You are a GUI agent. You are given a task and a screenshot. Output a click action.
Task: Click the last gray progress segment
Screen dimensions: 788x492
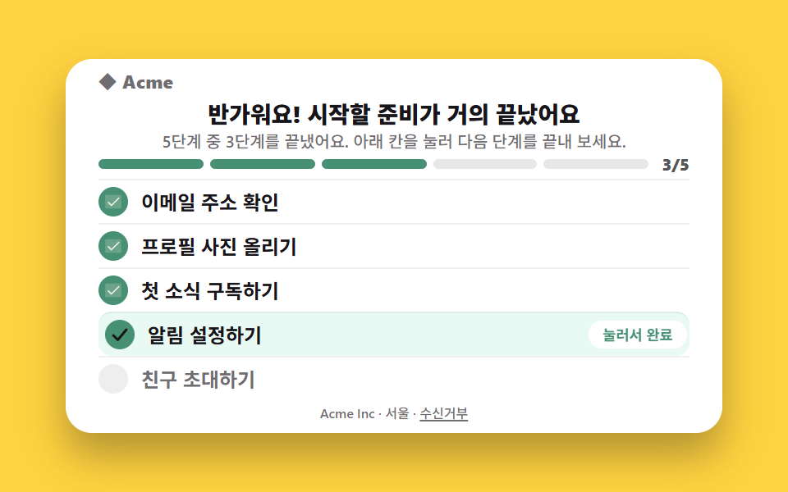pyautogui.click(x=596, y=164)
